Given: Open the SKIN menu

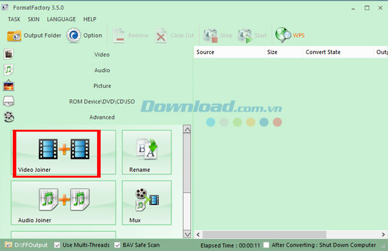Looking at the screenshot, I should click(x=33, y=19).
